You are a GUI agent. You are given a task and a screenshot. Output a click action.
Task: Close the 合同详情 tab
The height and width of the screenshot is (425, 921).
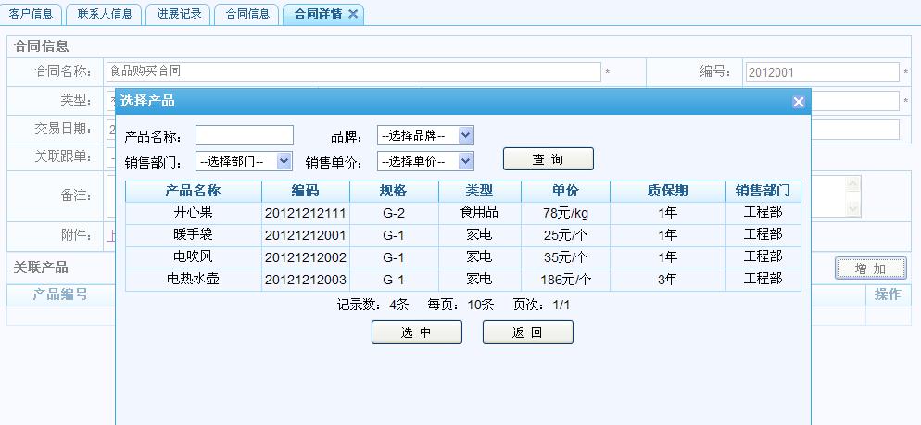tap(353, 14)
